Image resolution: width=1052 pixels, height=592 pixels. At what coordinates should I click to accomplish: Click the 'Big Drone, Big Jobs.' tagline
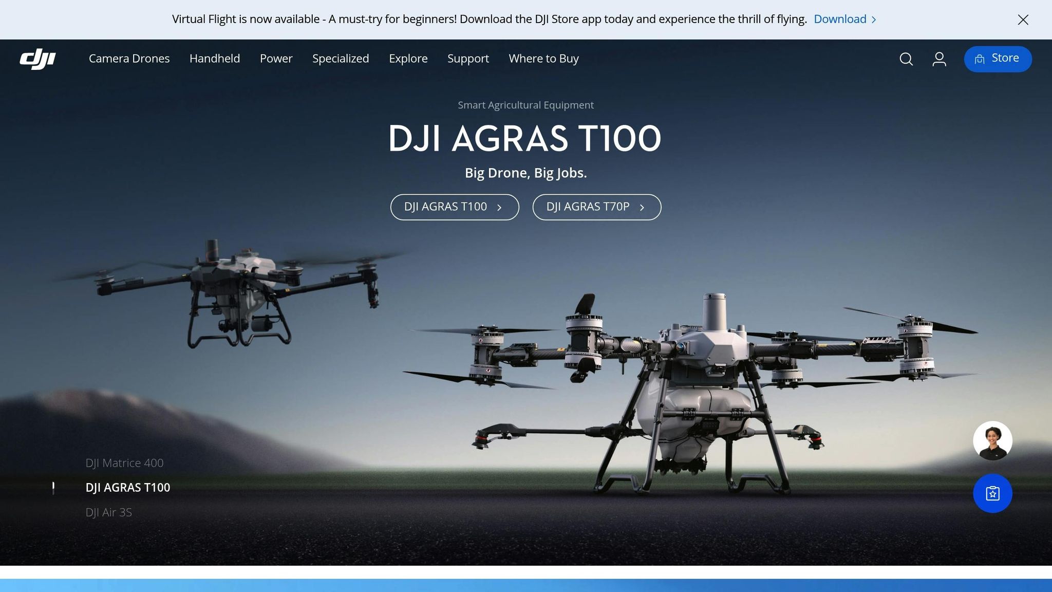click(525, 173)
